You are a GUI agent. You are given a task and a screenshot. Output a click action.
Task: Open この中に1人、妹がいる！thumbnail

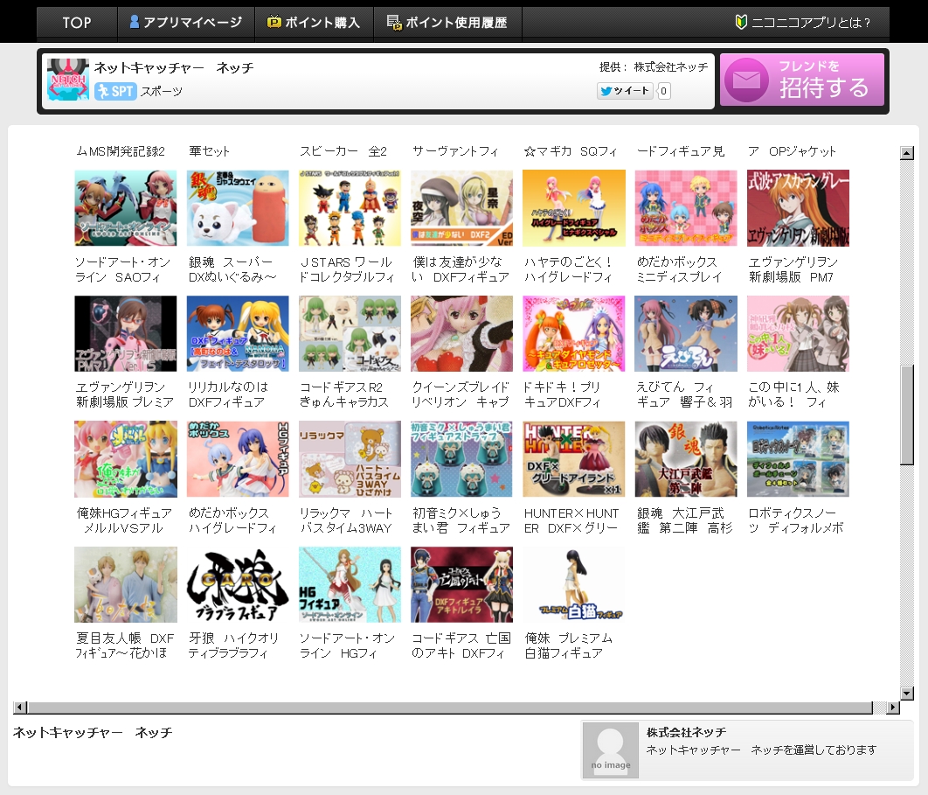coord(799,333)
